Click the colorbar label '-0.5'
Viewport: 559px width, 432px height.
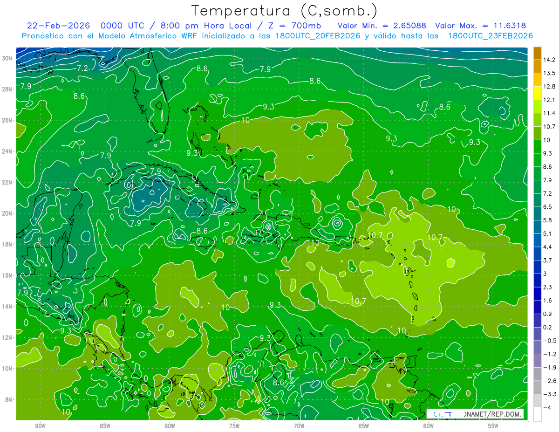pos(549,341)
